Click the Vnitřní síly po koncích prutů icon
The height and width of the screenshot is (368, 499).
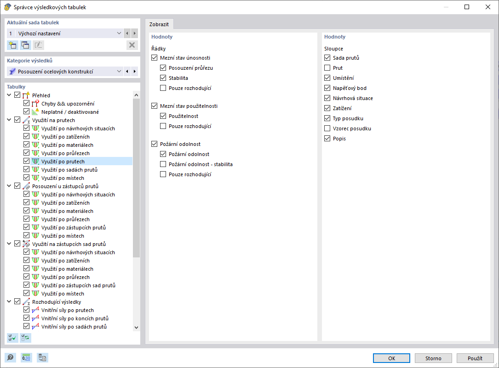tap(35, 318)
